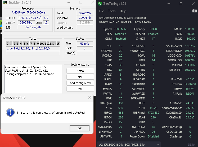Click the test sequence field

coord(33,48)
